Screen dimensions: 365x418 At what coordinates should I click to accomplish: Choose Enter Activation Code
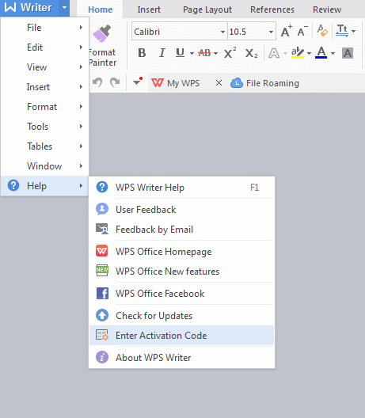coord(181,336)
